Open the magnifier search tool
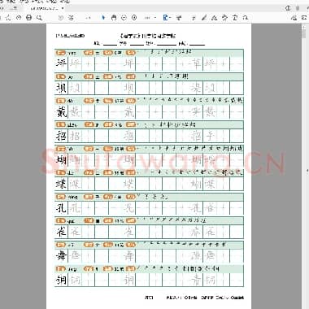This screenshot has height=309, width=309. tap(40, 18)
